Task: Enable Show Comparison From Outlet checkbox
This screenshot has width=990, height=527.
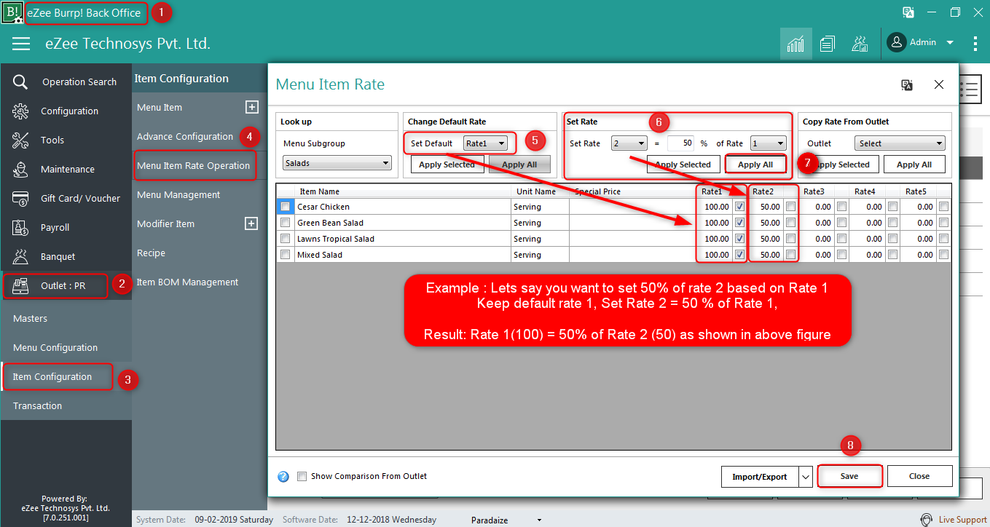Action: point(302,477)
